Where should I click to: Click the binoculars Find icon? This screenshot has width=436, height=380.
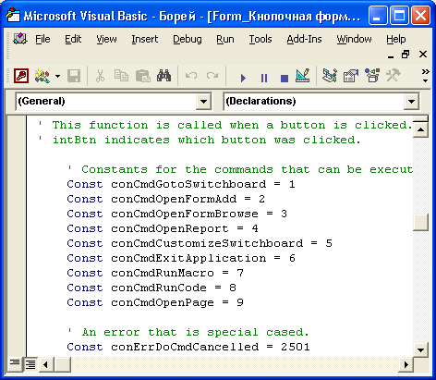pos(163,76)
